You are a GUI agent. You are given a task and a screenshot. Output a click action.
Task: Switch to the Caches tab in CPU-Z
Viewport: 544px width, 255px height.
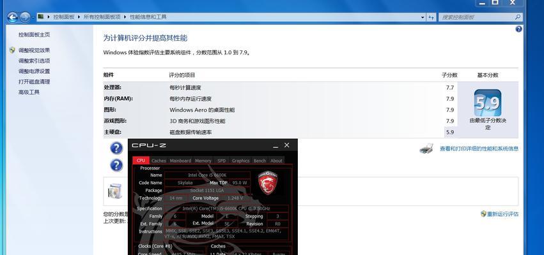[159, 161]
